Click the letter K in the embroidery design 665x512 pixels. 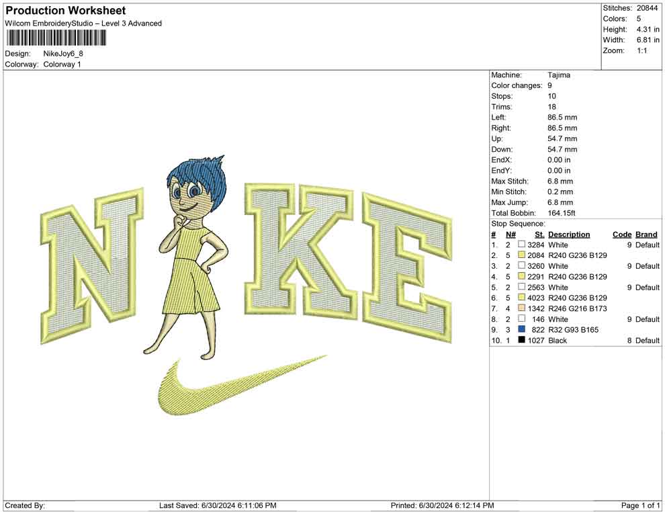(300, 252)
